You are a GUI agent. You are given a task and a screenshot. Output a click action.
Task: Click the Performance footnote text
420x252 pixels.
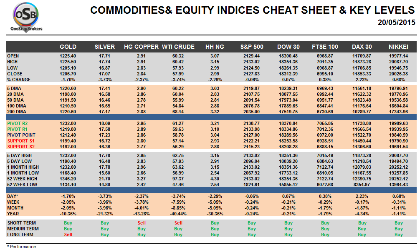(22, 247)
